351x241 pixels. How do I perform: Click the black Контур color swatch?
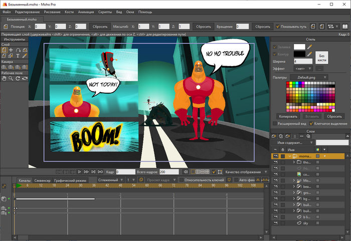[x=299, y=53]
